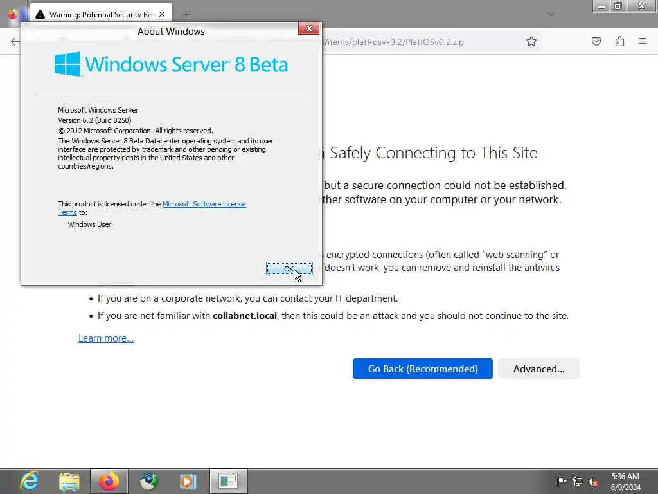Open File Explorer from taskbar

pos(69,481)
